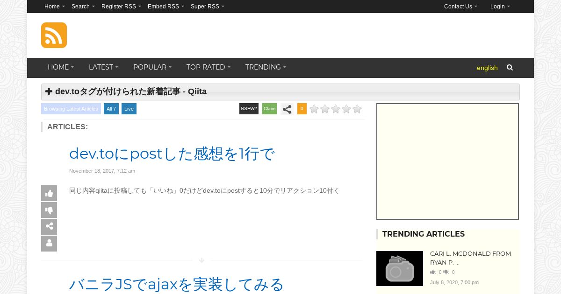561x294 pixels.
Task: Open article バニラJSでajaxを実装してみる
Action: point(177,284)
